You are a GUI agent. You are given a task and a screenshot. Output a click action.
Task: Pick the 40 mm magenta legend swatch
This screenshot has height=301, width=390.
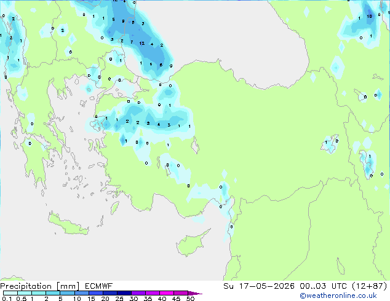(x=167, y=293)
